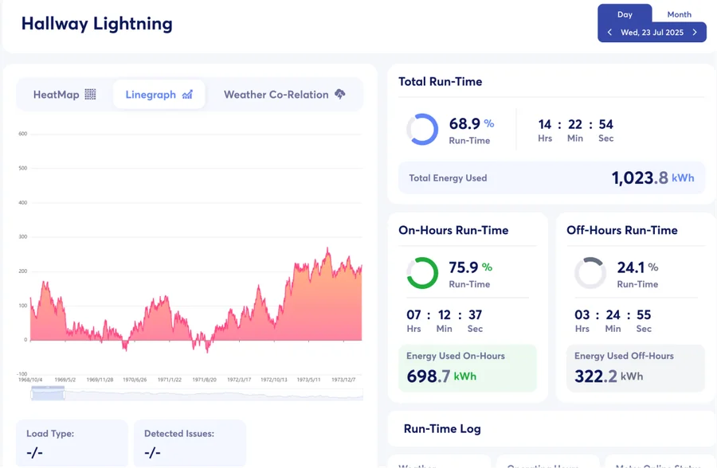Click the Detected Issues card
Image resolution: width=717 pixels, height=468 pixels.
pyautogui.click(x=190, y=443)
